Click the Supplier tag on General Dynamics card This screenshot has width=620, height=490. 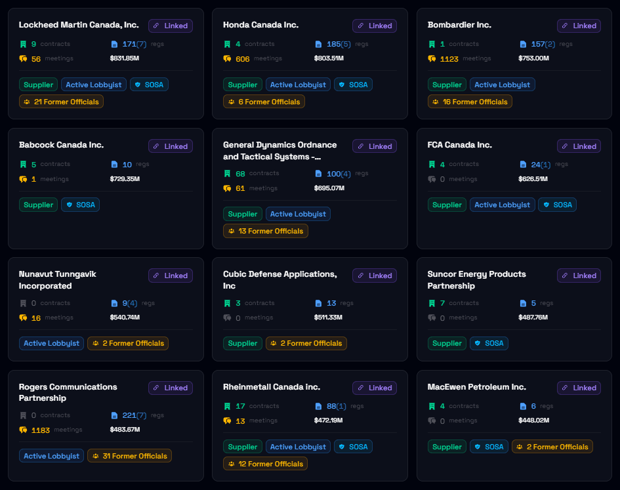tap(242, 214)
